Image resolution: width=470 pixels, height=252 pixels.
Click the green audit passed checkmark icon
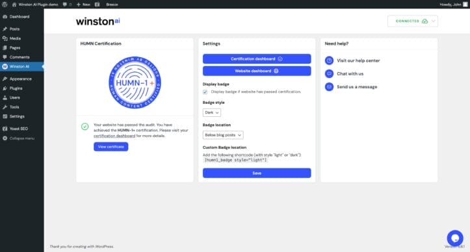(85, 127)
